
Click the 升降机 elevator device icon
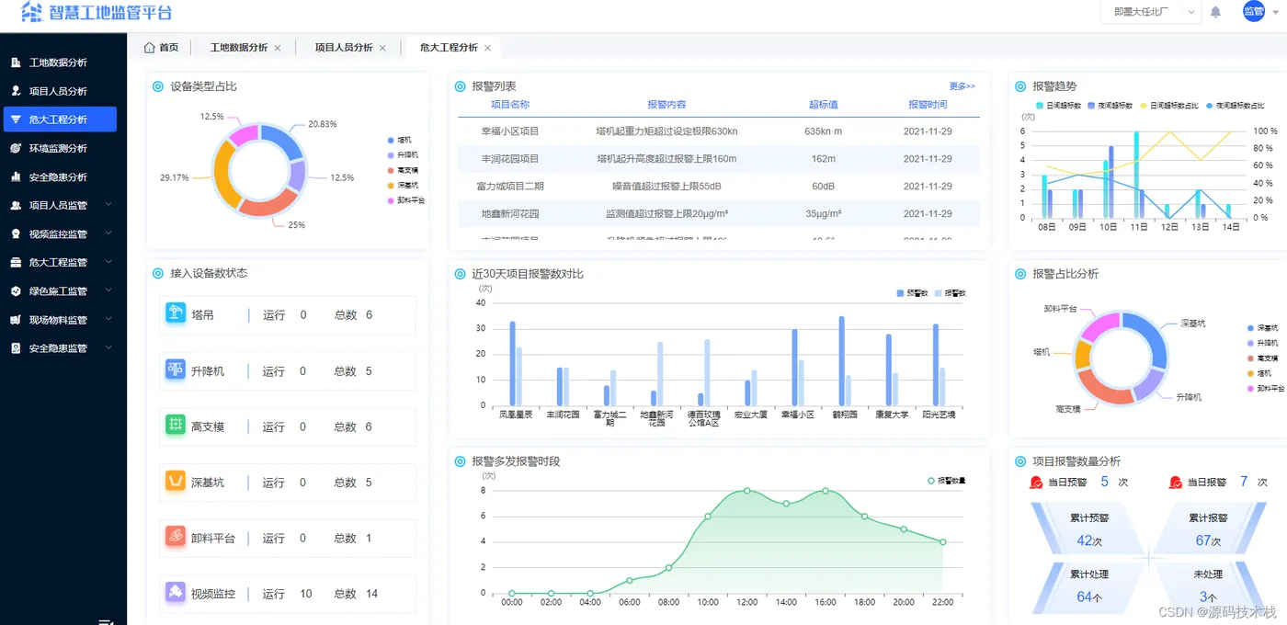point(176,369)
